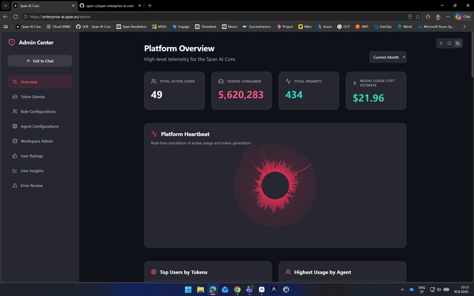This screenshot has height=296, width=474.
Task: Switch to span-cs/span-enterprise-ai-core tab
Action: click(x=111, y=6)
